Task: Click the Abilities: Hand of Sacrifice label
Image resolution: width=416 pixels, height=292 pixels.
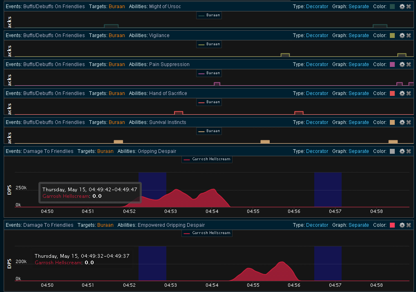Action: point(158,93)
